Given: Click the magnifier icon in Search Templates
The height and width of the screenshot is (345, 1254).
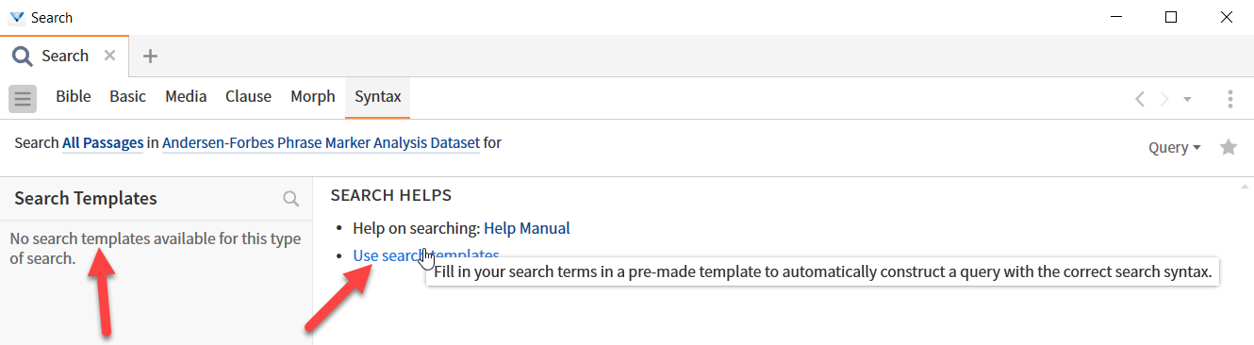Looking at the screenshot, I should (291, 199).
